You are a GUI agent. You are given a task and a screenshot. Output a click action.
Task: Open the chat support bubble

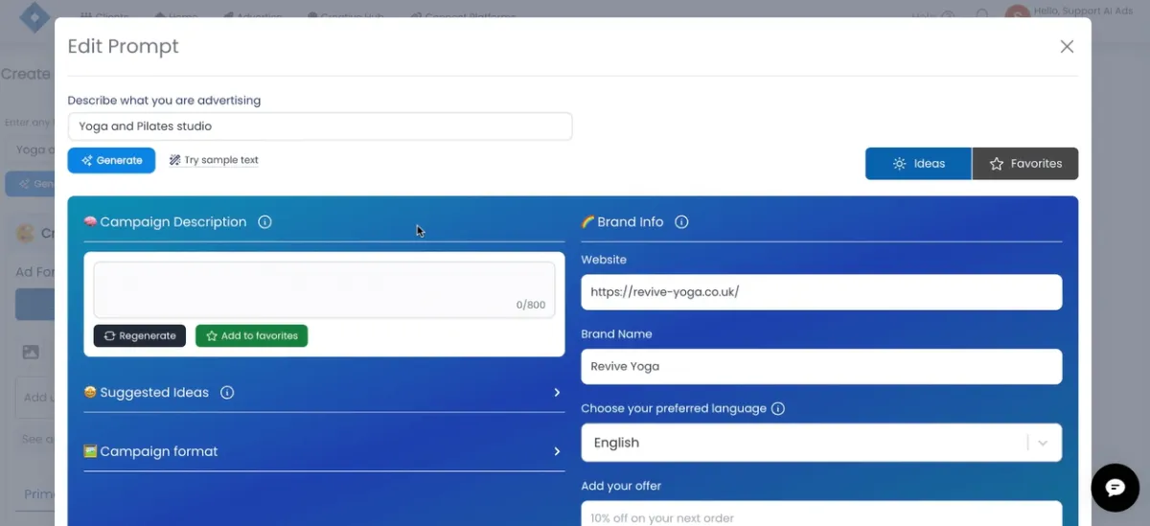tap(1115, 488)
